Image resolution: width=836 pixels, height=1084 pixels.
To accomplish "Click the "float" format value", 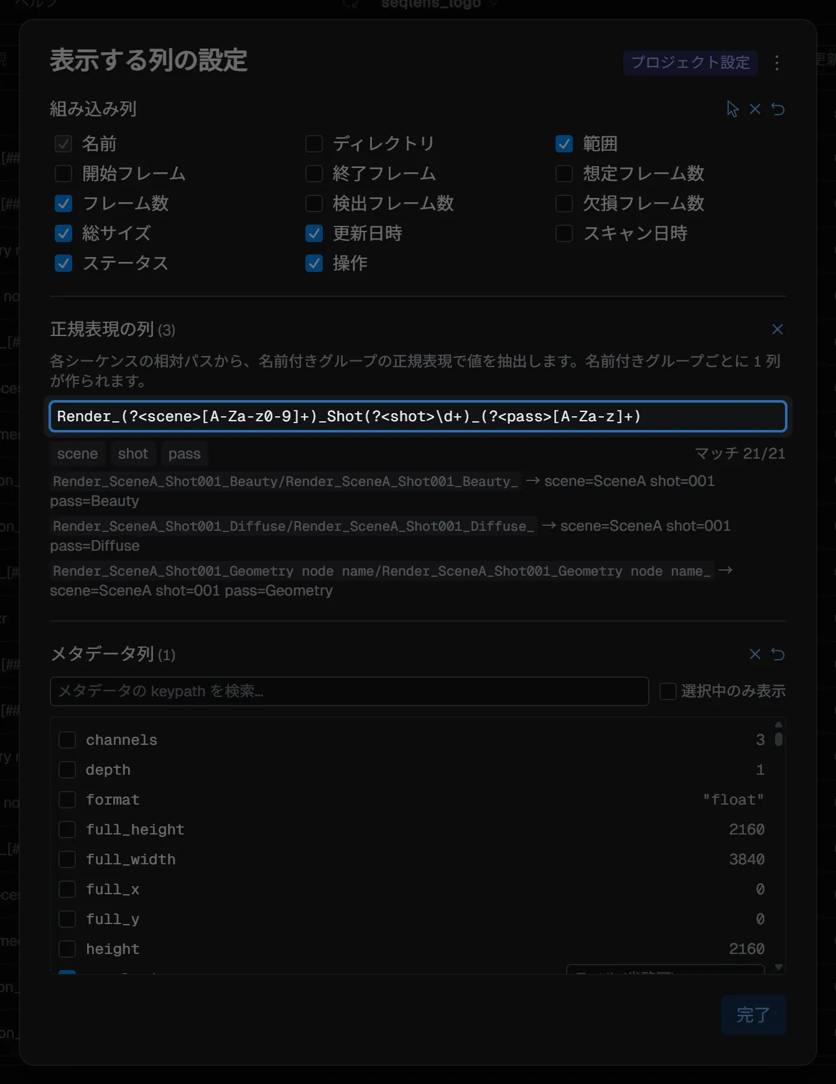I will (x=733, y=800).
